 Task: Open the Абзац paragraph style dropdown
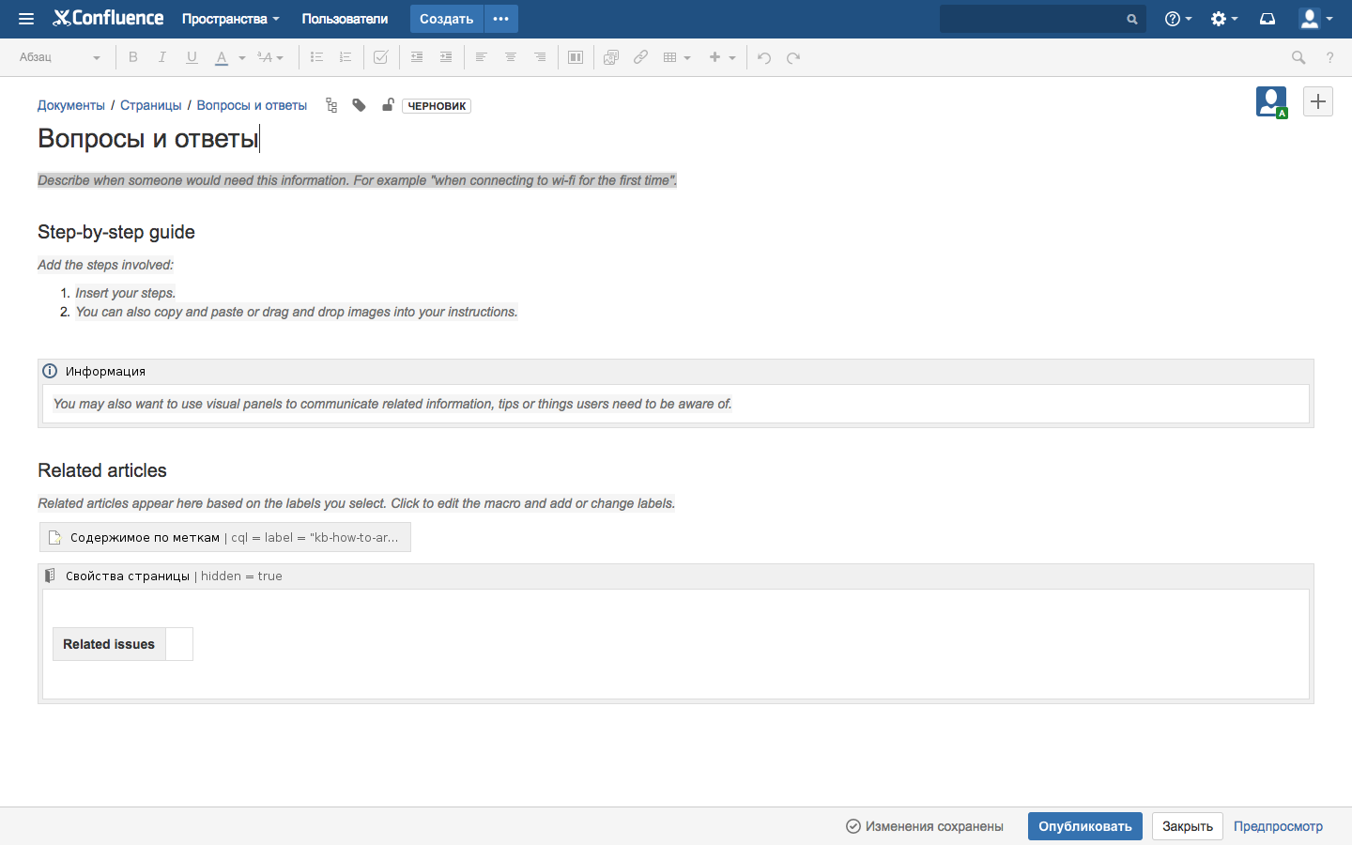[x=59, y=57]
